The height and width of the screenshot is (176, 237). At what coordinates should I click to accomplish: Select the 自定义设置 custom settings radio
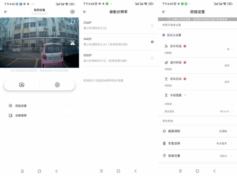pyautogui.click(x=164, y=35)
